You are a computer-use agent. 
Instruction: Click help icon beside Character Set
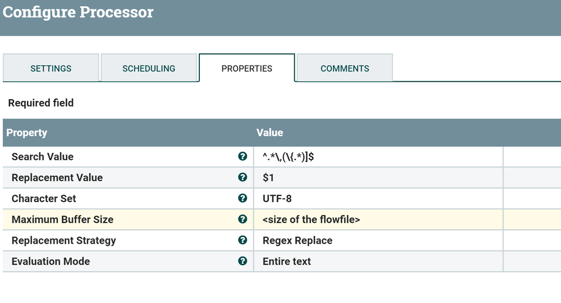pyautogui.click(x=243, y=198)
